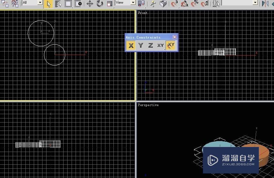
Task: Choose the Rectangular Selection Region tool
Action: (68, 4)
